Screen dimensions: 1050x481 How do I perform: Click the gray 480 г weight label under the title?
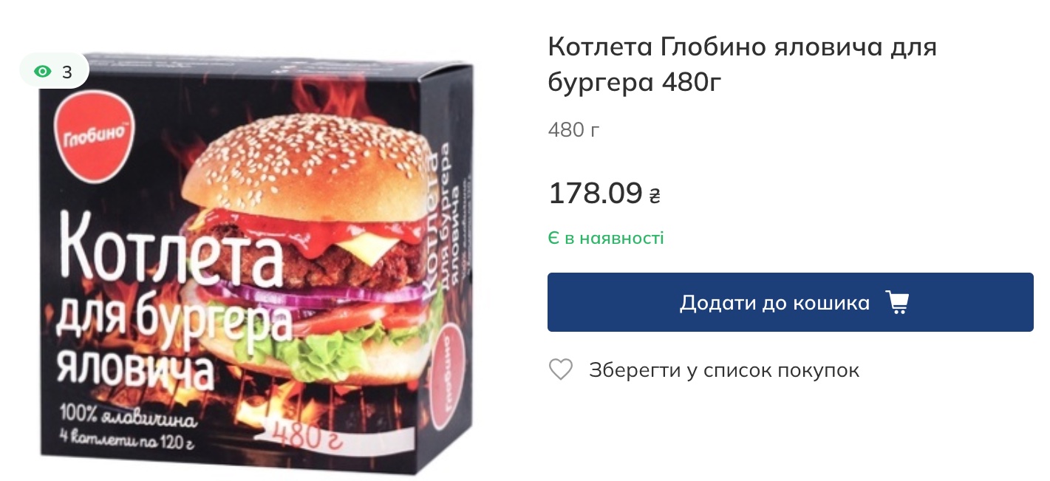click(573, 131)
